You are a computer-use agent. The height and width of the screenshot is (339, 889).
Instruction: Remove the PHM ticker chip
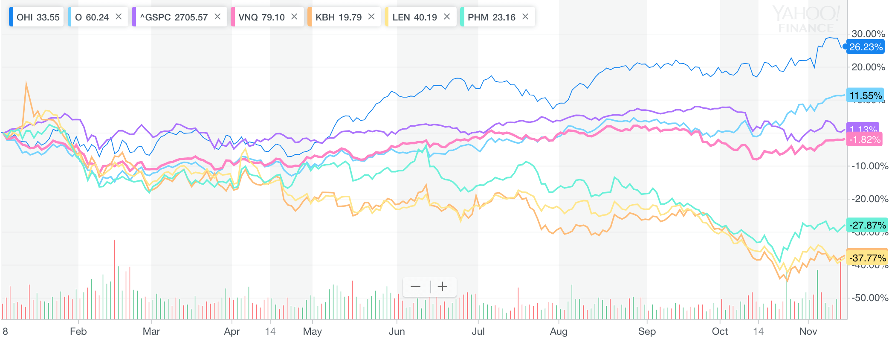click(525, 17)
